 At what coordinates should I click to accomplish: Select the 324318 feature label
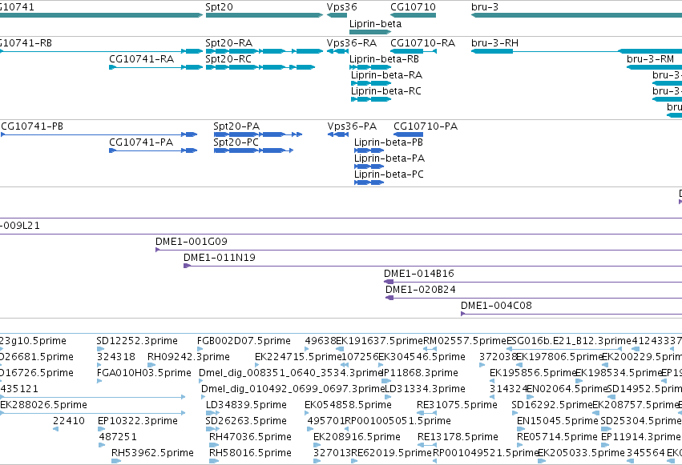coord(116,357)
